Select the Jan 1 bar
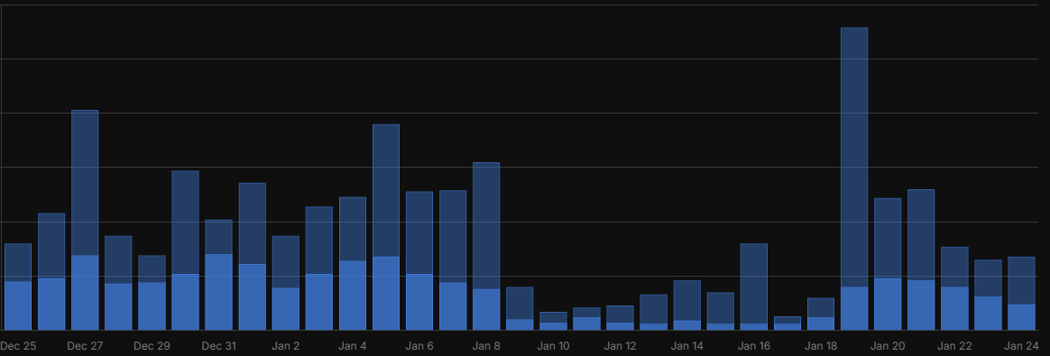The height and width of the screenshot is (356, 1050). (253, 256)
